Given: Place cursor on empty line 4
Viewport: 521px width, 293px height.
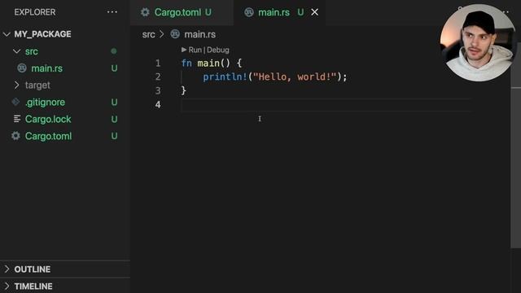Looking at the screenshot, I should tap(326, 105).
